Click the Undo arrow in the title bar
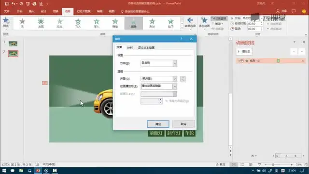The width and height of the screenshot is (309, 174). [13, 4]
